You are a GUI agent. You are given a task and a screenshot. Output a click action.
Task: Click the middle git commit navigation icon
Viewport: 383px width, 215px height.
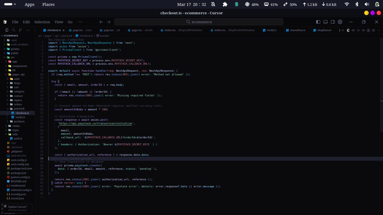tap(358, 30)
